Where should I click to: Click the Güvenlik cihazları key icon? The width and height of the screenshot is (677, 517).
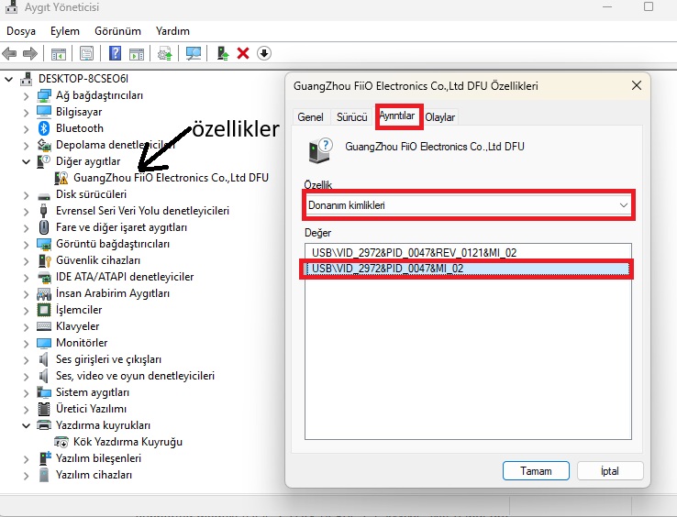(44, 260)
